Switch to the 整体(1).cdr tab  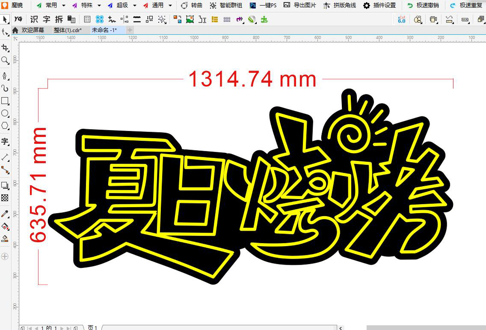(x=68, y=30)
